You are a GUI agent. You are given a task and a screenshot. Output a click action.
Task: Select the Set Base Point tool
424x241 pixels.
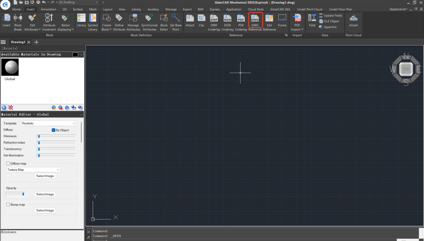176,22
